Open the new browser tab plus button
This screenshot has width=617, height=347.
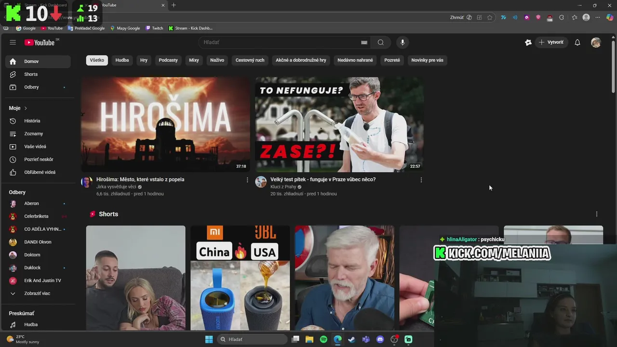pyautogui.click(x=174, y=5)
